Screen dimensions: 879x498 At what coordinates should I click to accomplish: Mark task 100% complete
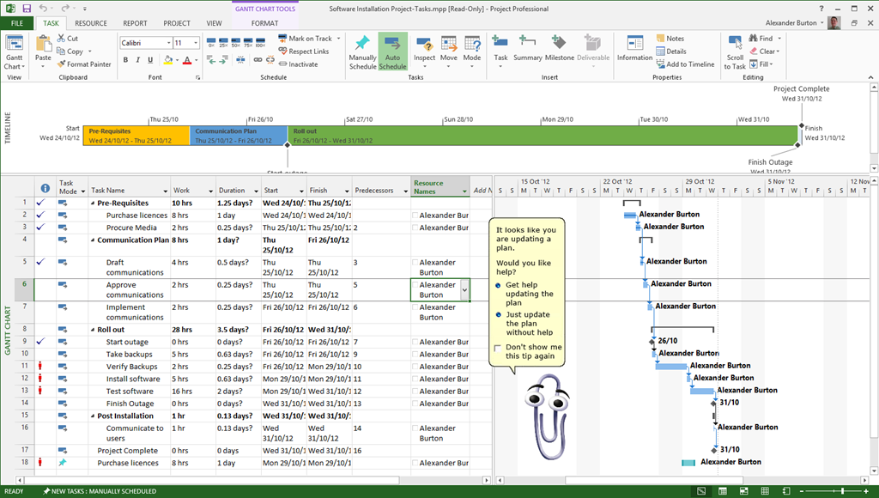[x=261, y=42]
